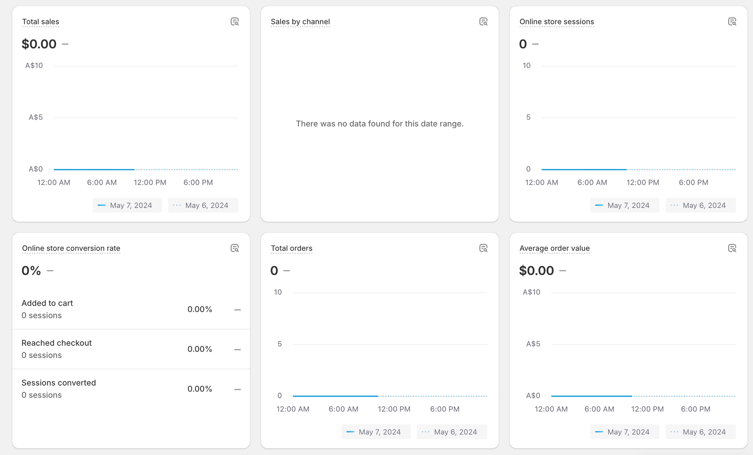753x455 pixels.
Task: Click the change indicator beside 0% conversion rate
Action: [x=50, y=271]
